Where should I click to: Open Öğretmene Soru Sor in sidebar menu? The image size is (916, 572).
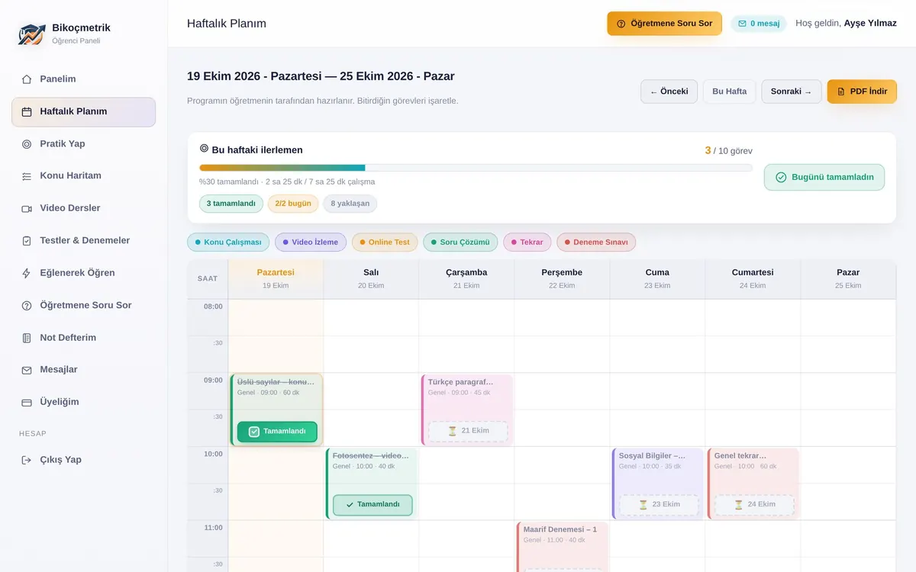[83, 305]
